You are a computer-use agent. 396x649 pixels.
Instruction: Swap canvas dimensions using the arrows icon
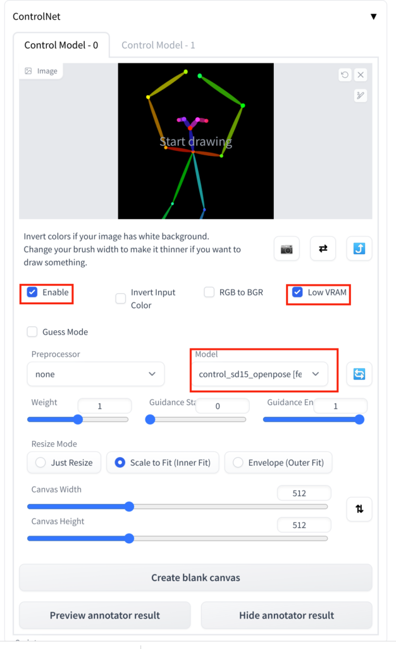pyautogui.click(x=359, y=509)
